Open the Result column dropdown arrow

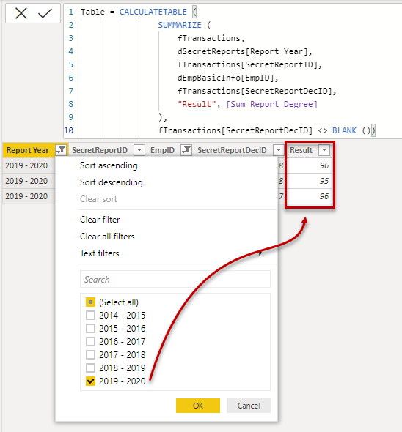pyautogui.click(x=324, y=150)
